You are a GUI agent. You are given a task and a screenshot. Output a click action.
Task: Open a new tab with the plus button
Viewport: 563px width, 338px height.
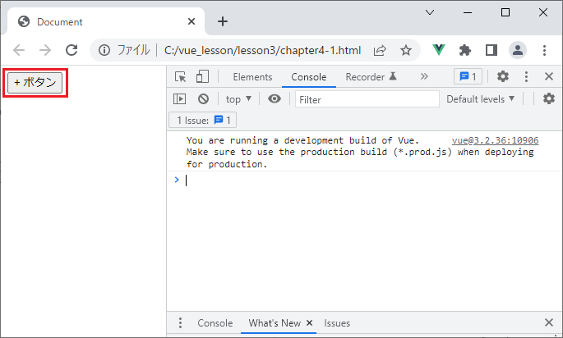(223, 21)
